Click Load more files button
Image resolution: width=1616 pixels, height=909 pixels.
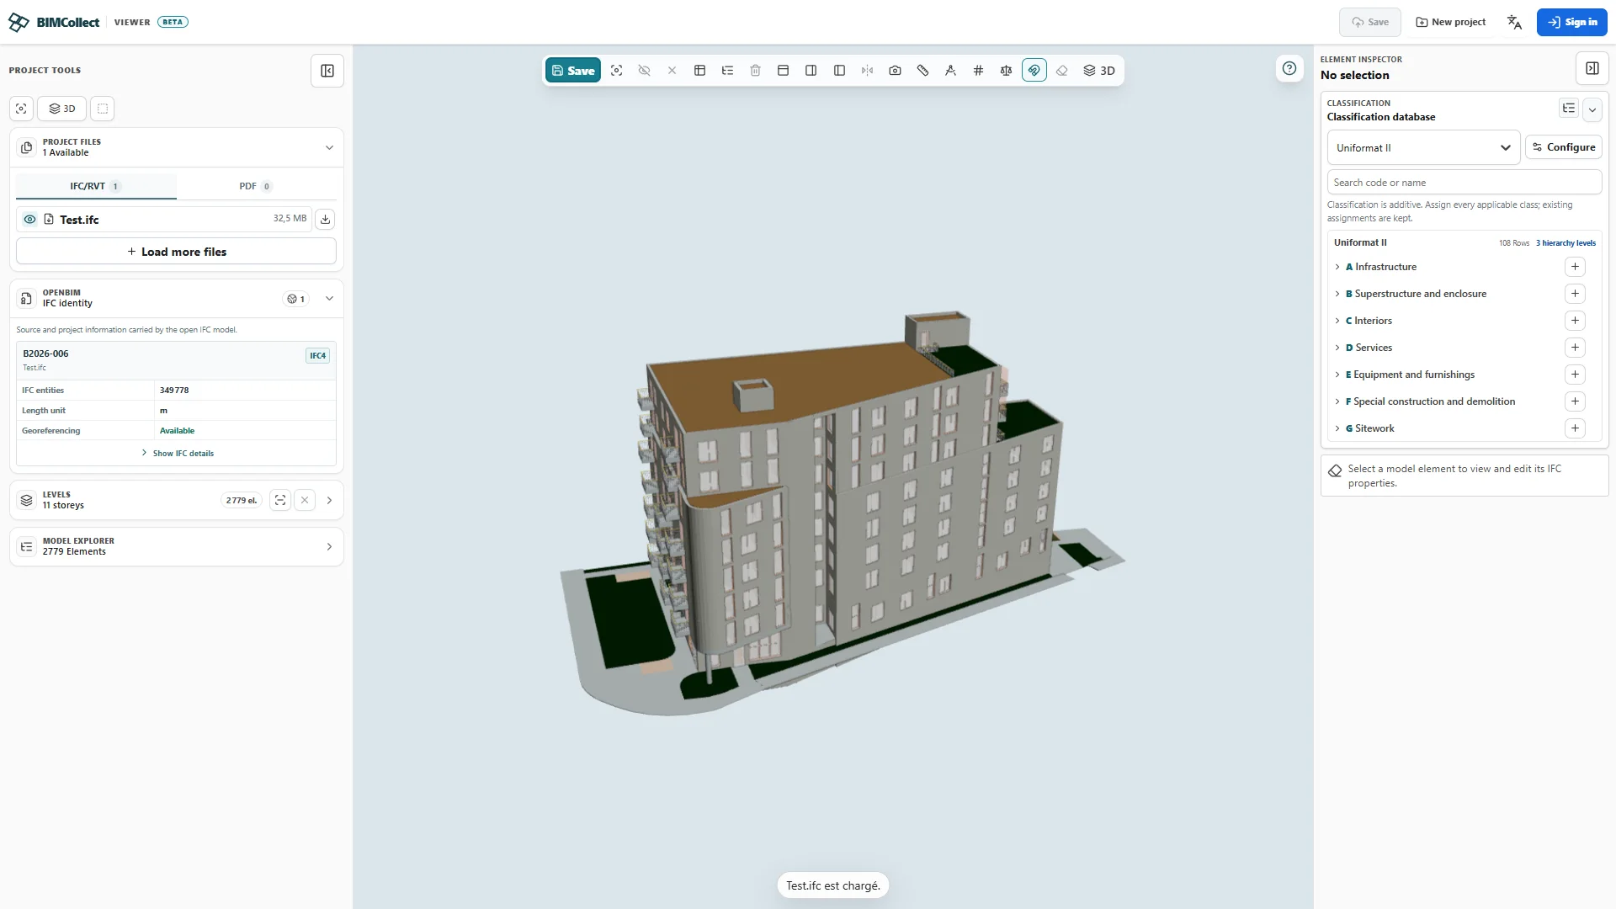click(176, 252)
